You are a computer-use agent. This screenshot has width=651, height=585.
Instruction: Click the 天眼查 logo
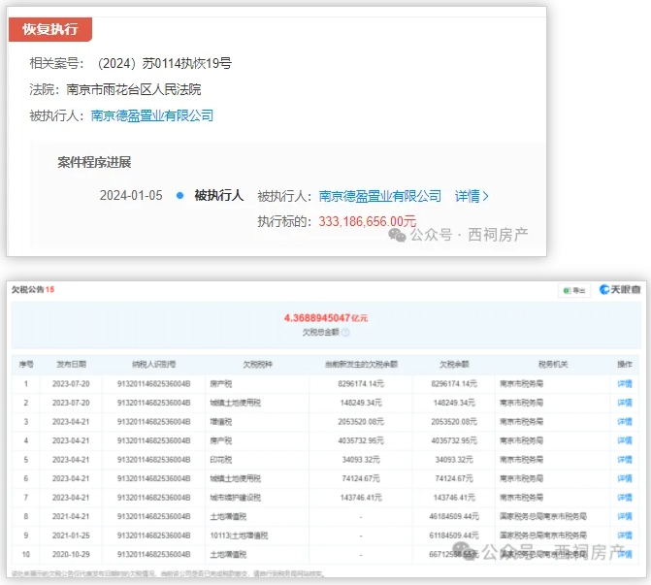pos(619,290)
